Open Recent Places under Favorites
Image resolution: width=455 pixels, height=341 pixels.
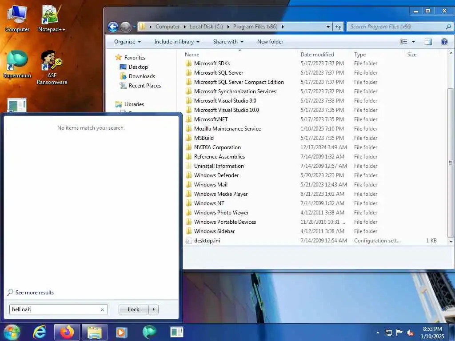tap(144, 86)
